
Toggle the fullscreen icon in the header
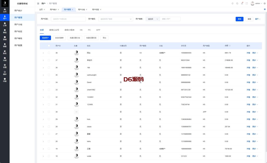coord(247,3)
